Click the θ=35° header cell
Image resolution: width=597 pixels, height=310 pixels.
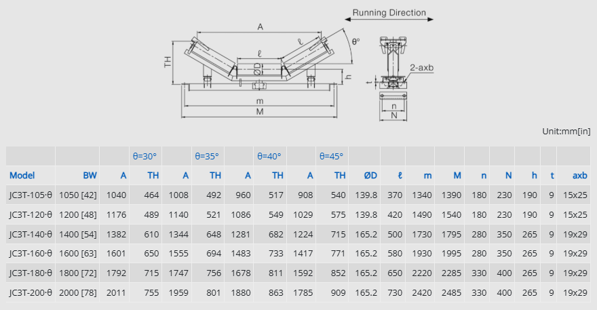point(206,156)
